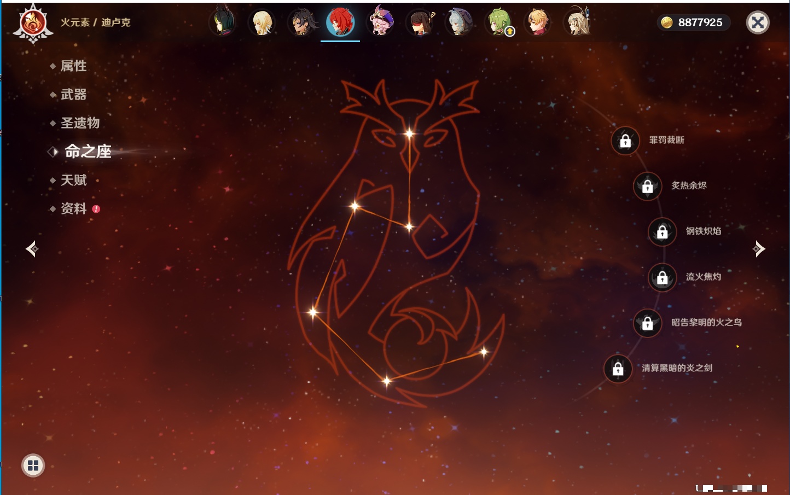Go to next character with right arrow
This screenshot has height=495, width=790.
[x=759, y=249]
